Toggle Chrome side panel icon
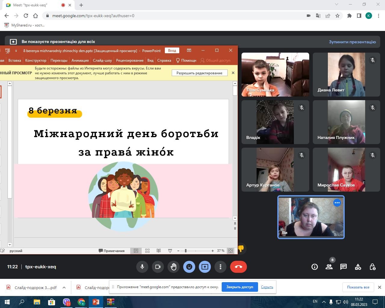 (x=359, y=16)
